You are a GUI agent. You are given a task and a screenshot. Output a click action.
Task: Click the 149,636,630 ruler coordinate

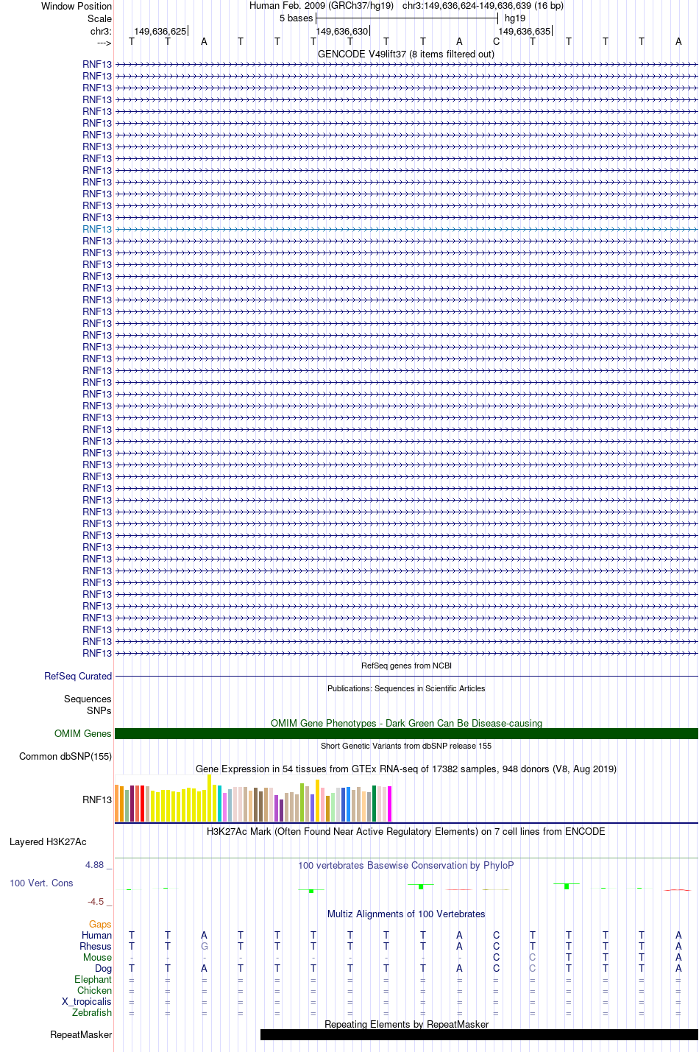pos(341,31)
